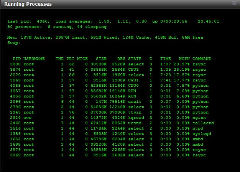Click the 23.19% WCPU value
The image size is (240, 172).
click(181, 70)
